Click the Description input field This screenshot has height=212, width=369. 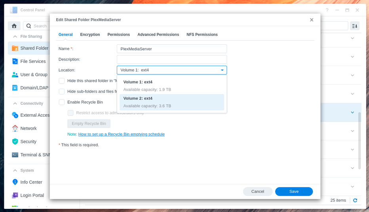pos(172,59)
